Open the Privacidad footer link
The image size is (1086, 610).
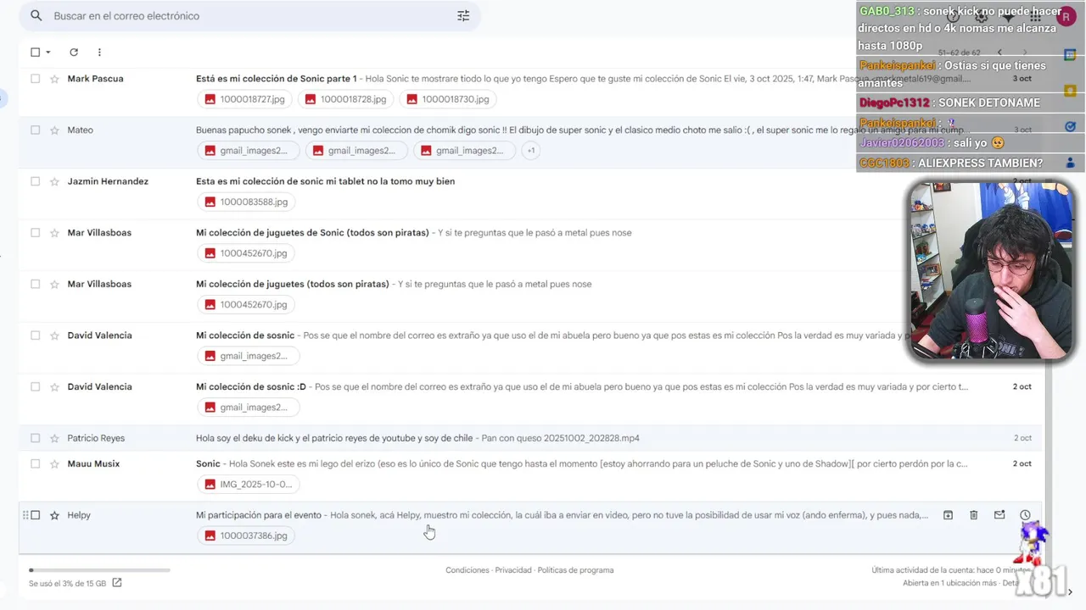pos(513,570)
